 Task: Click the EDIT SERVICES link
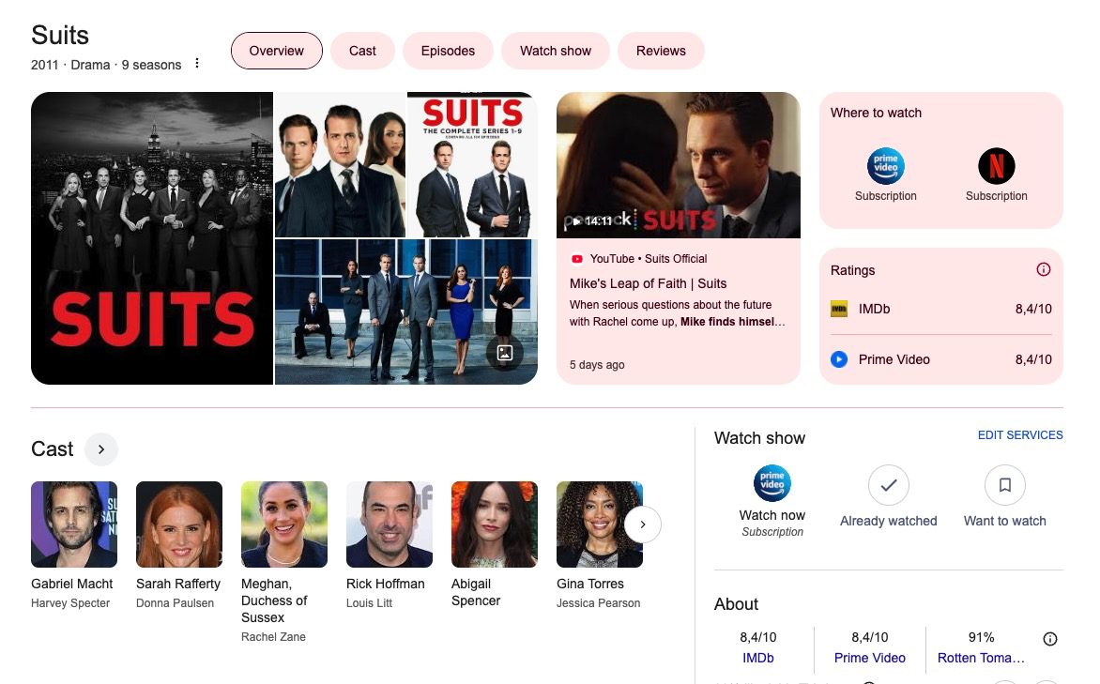(1019, 435)
